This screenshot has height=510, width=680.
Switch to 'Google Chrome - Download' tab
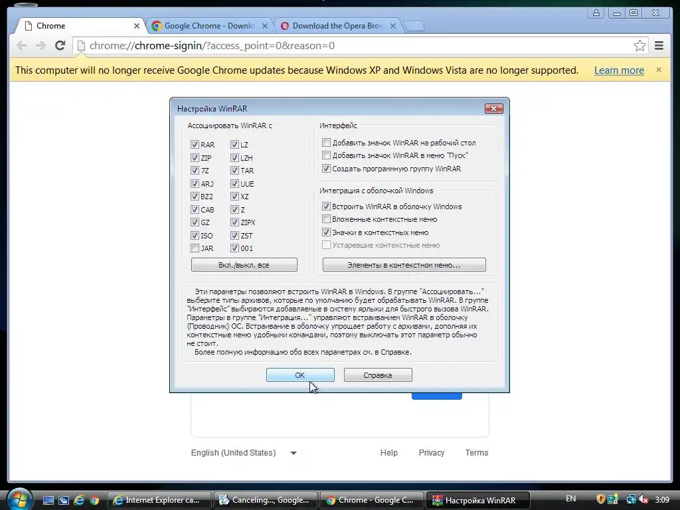click(209, 26)
